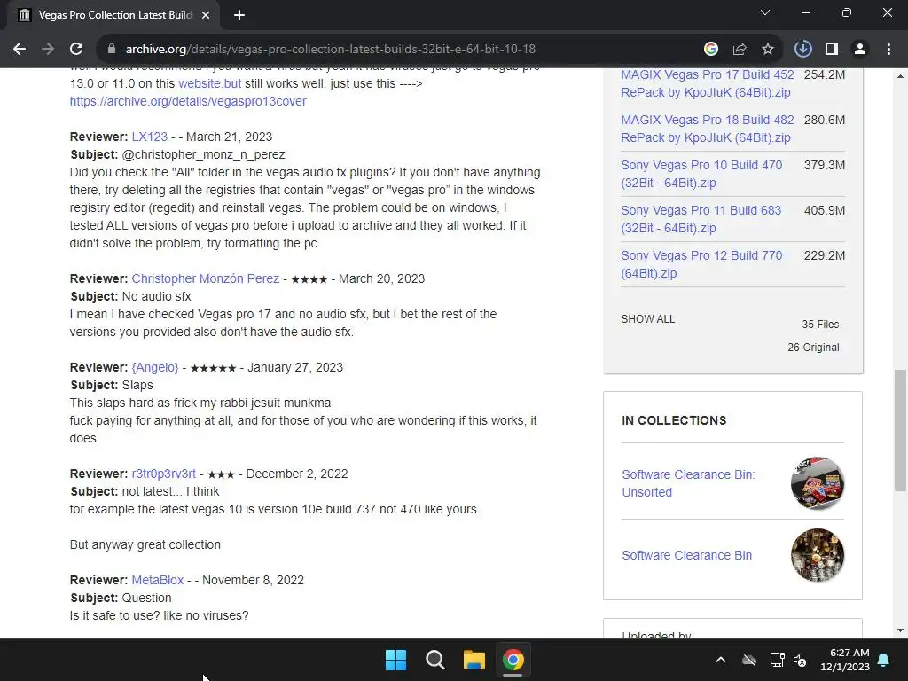The height and width of the screenshot is (681, 908).
Task: Open File Explorer from taskbar
Action: [474, 660]
